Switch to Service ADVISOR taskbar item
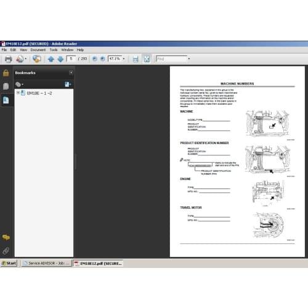The height and width of the screenshot is (308, 308). click(x=47, y=263)
